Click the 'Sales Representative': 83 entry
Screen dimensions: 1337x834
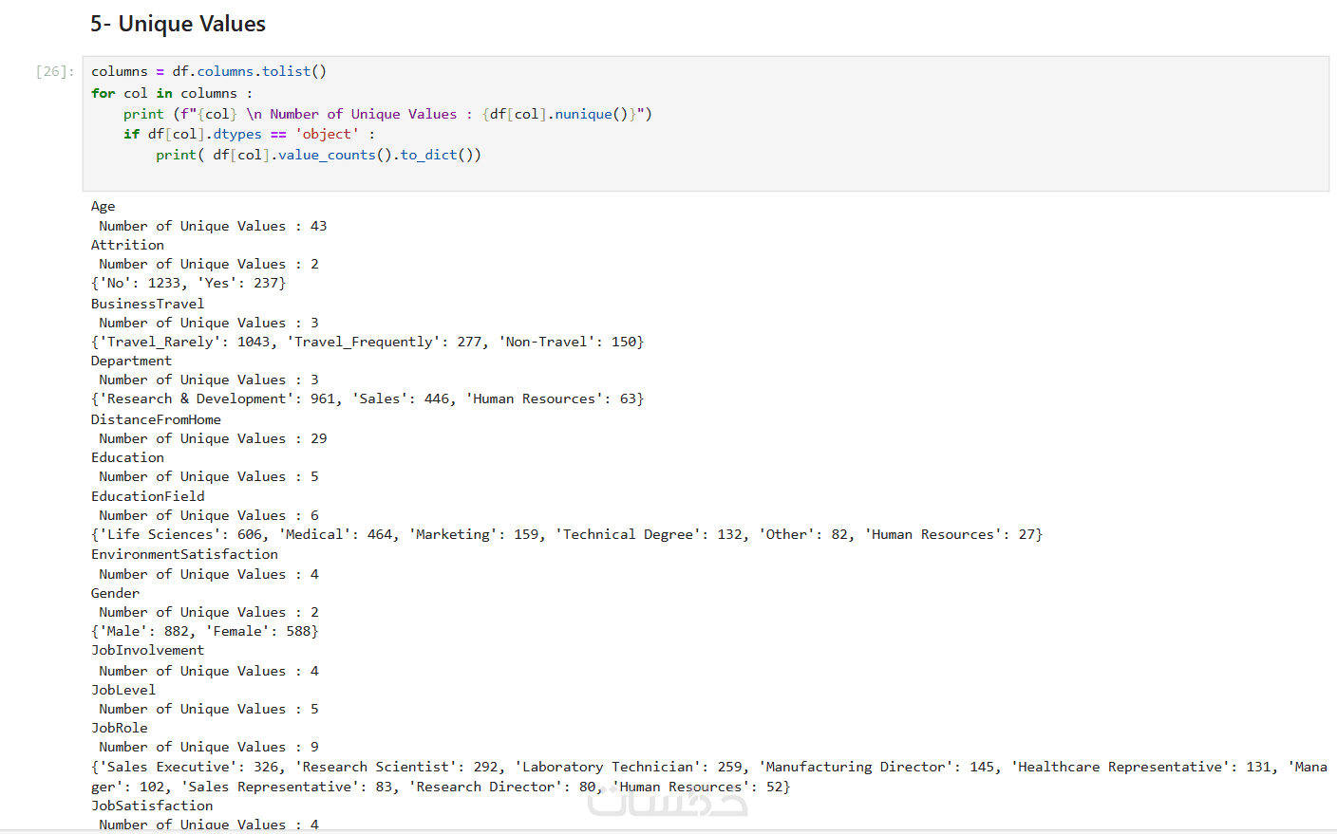[286, 787]
